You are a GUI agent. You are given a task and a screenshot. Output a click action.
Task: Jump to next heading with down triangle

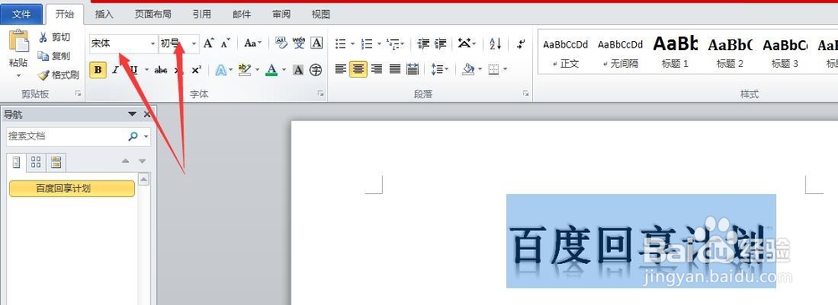[x=142, y=161]
